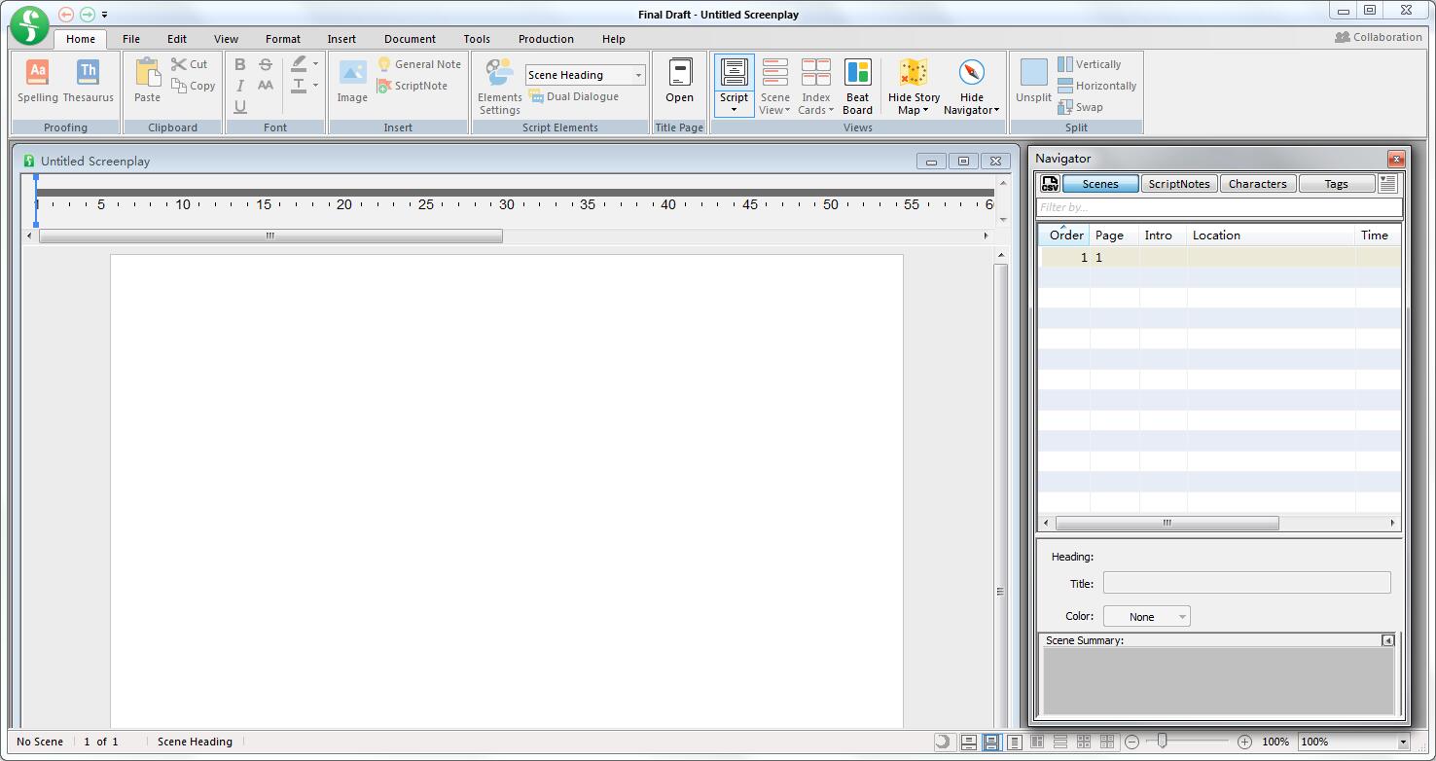Open the Production ribbon tab

click(x=546, y=39)
